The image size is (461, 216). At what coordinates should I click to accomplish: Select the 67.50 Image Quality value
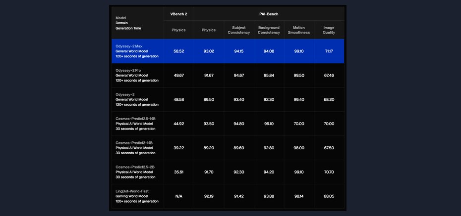pyautogui.click(x=329, y=148)
